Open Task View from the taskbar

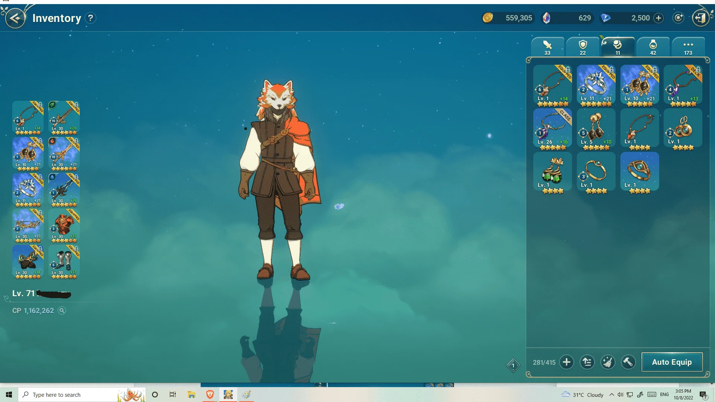[x=173, y=395]
